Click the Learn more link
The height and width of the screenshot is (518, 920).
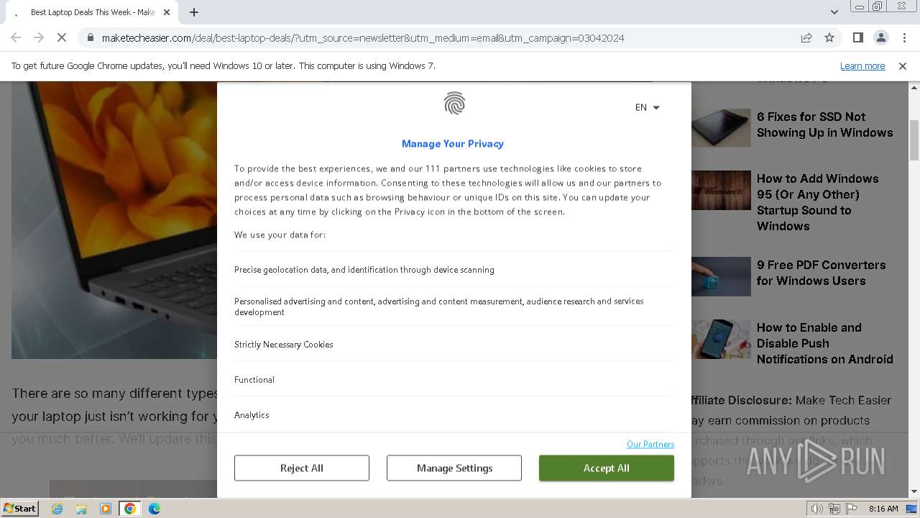click(862, 65)
